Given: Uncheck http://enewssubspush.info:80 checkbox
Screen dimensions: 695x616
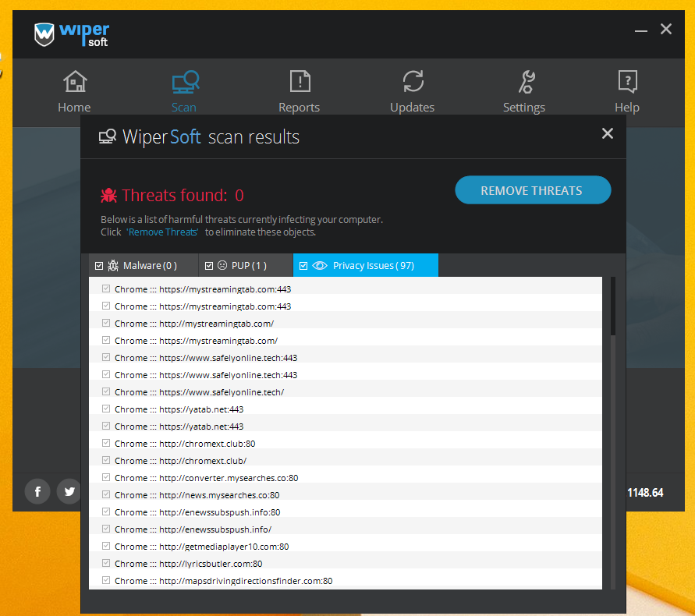Looking at the screenshot, I should coord(106,512).
